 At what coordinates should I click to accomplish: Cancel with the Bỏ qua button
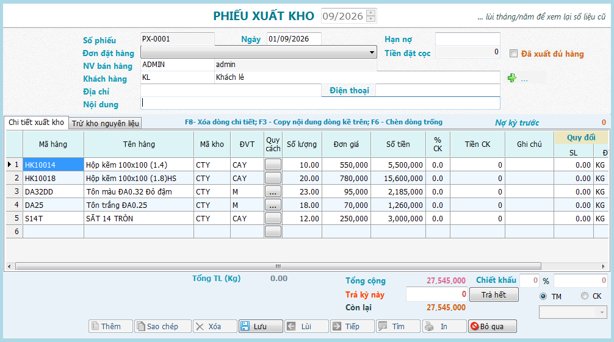coord(493,326)
